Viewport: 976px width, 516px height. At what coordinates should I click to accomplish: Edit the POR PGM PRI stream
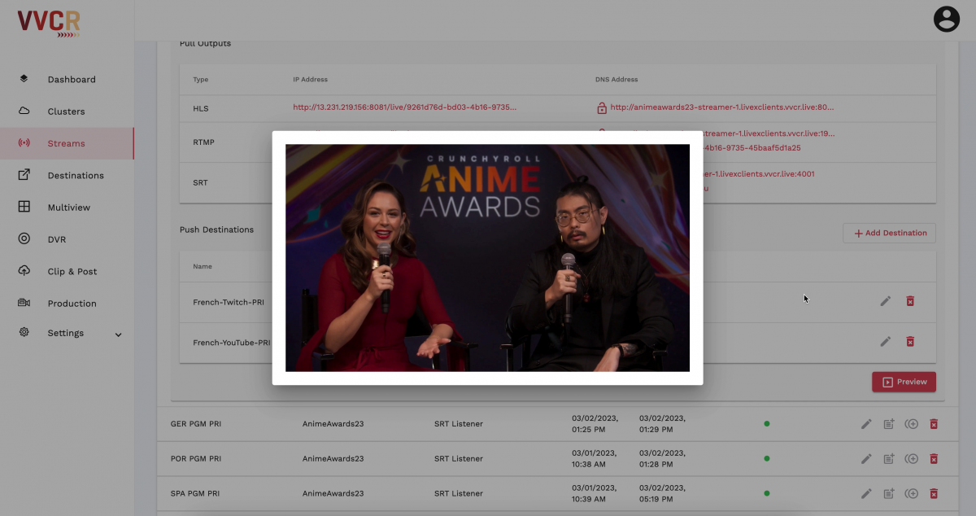pos(866,459)
